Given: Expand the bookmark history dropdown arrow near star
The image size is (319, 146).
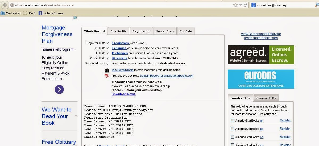Looking at the screenshot, I should tap(241, 5).
